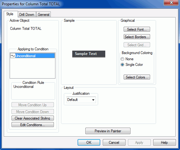Open Help for this dialog
180x150 pixels.
[164, 143]
